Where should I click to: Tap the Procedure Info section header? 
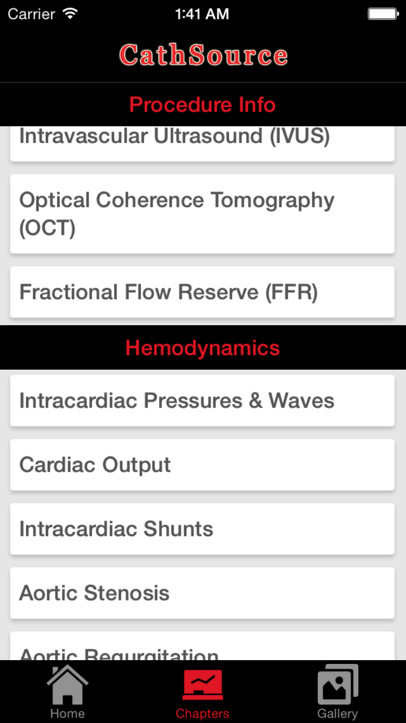coord(202,104)
